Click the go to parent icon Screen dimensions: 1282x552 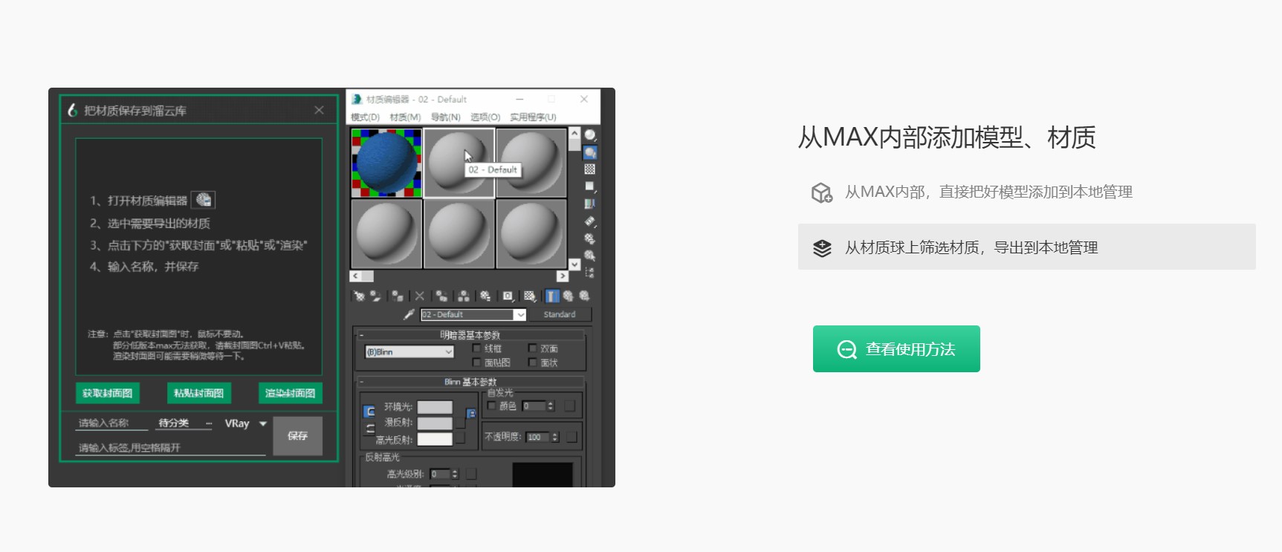coord(569,296)
